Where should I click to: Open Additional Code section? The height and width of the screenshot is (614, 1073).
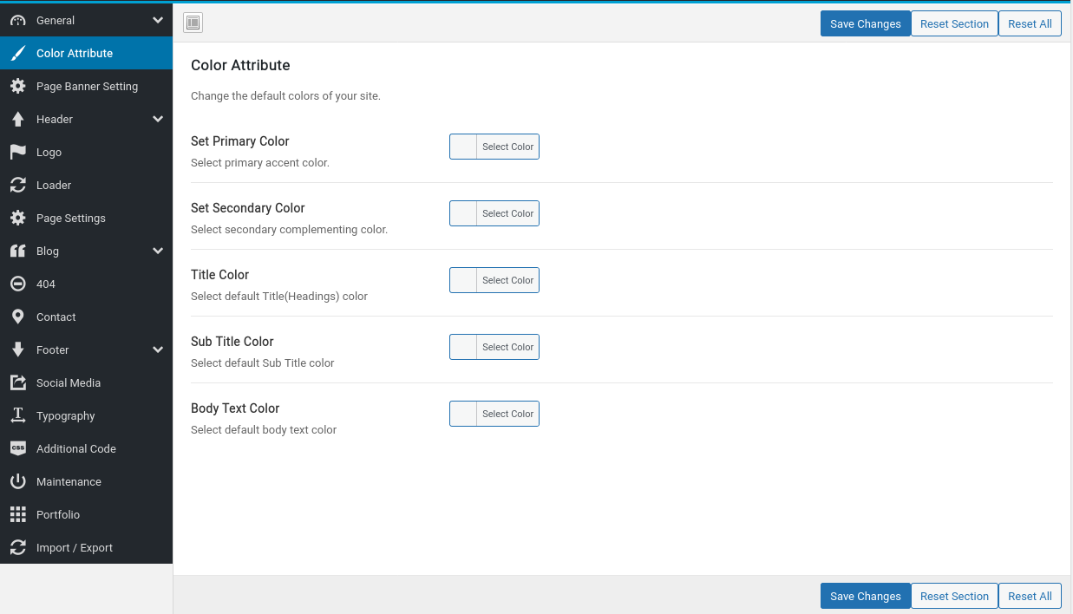[x=86, y=448]
